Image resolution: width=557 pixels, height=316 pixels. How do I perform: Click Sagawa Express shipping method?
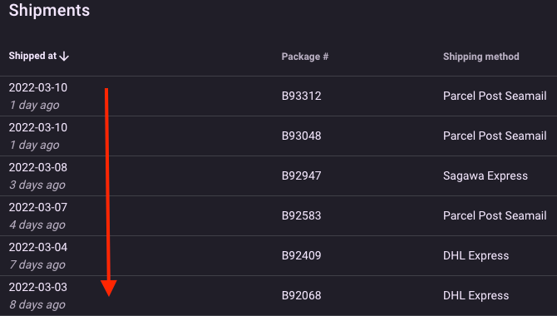(x=486, y=175)
